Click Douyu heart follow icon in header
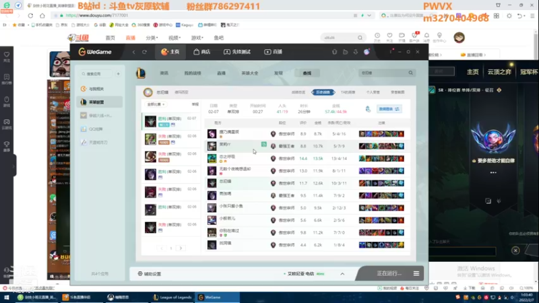 389,37
